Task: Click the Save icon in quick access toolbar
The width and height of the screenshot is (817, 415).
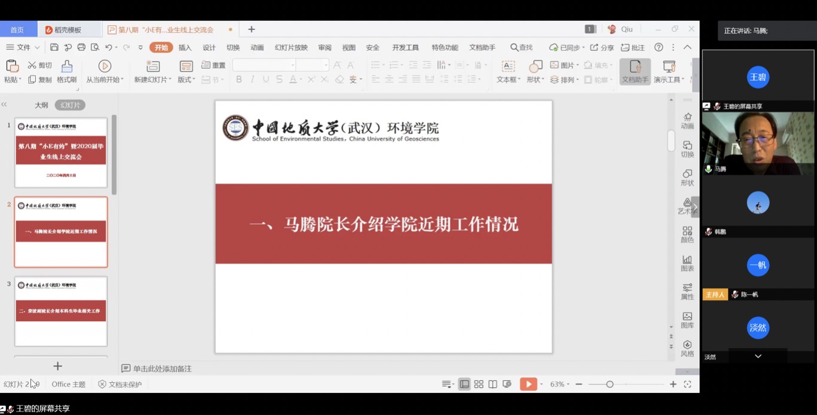Action: coord(54,47)
